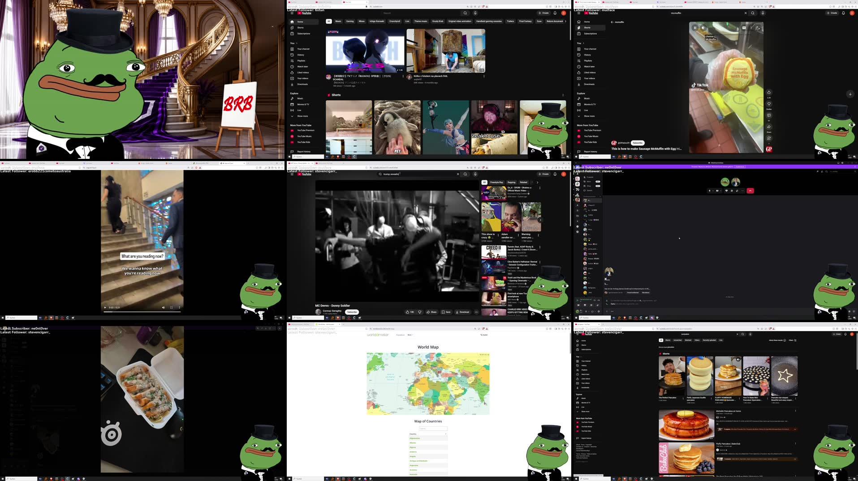Mute the stairs video player volume
Screen dimensions: 858x481
click(163, 307)
